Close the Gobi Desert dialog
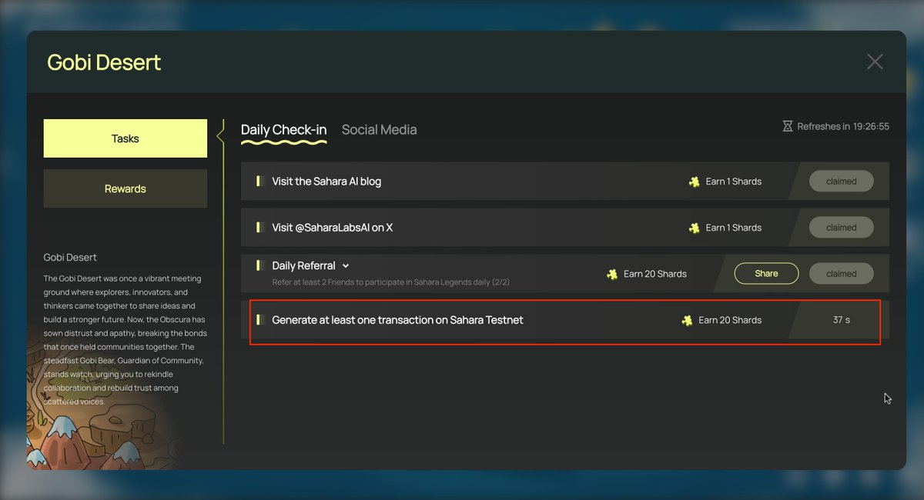Viewport: 924px width, 500px height. (x=875, y=62)
